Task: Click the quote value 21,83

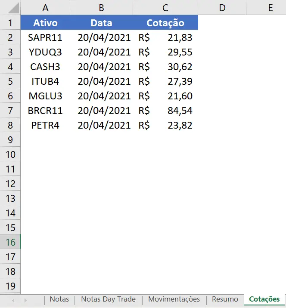Action: pyautogui.click(x=180, y=37)
